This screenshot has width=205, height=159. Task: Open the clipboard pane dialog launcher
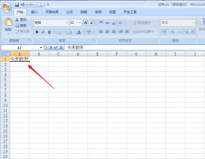tap(29, 40)
